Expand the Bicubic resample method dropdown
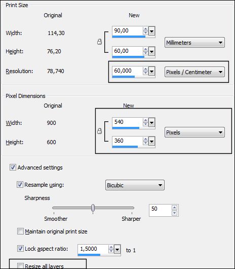235x269 pixels. 135,185
